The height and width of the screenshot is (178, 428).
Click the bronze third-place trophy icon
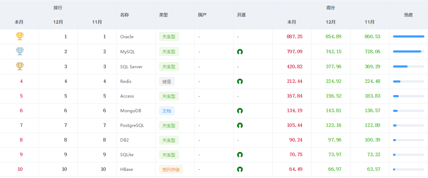click(20, 66)
